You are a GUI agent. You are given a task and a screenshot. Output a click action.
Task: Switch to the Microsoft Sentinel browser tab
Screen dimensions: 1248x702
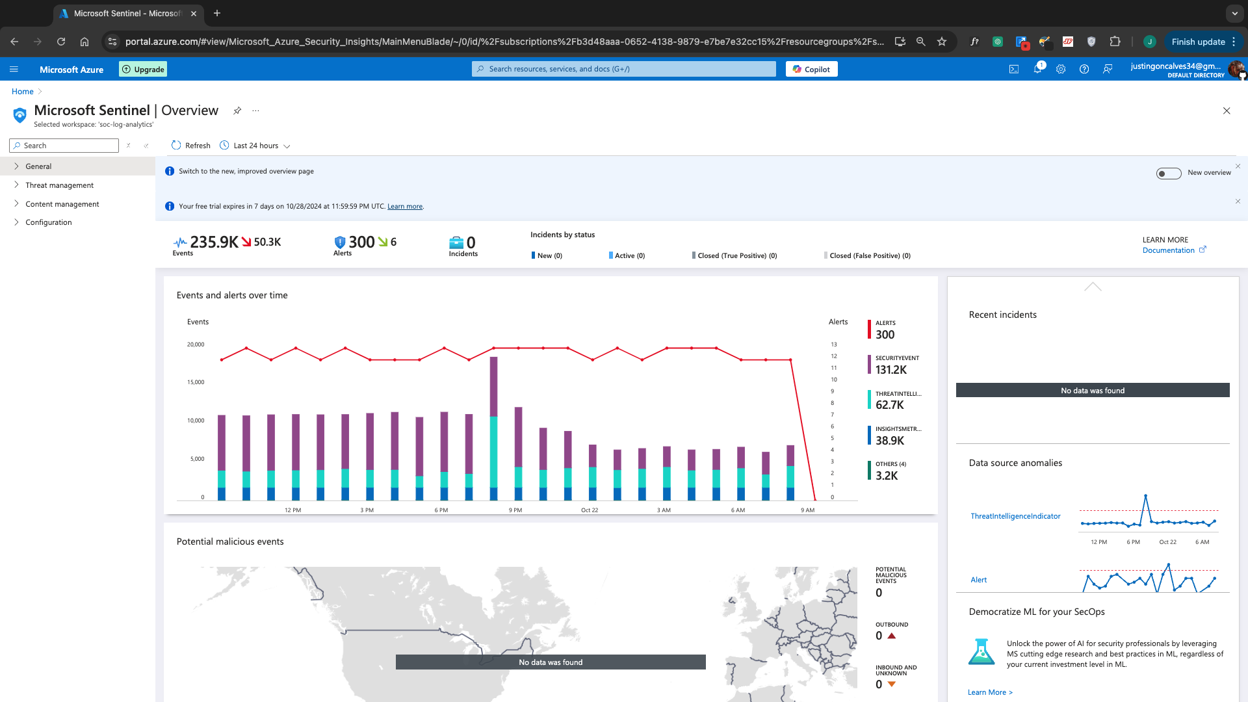127,13
